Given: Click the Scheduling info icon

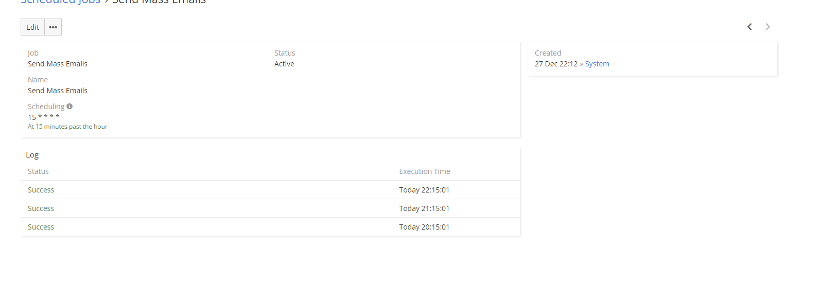Looking at the screenshot, I should tap(69, 106).
